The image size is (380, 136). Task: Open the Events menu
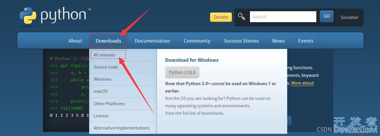coord(306,41)
